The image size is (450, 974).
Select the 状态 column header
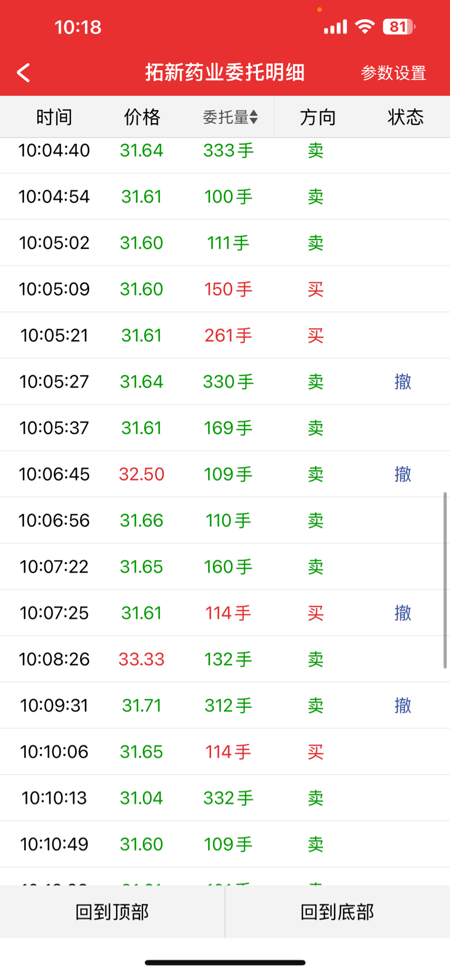405,117
